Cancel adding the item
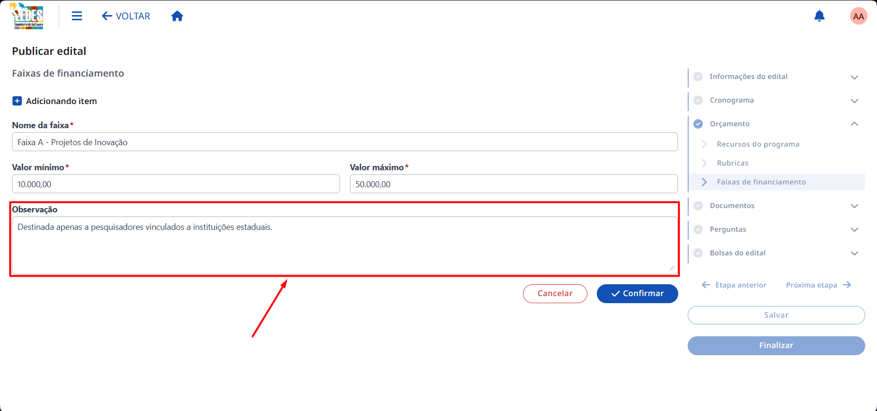The height and width of the screenshot is (411, 877). (x=555, y=294)
